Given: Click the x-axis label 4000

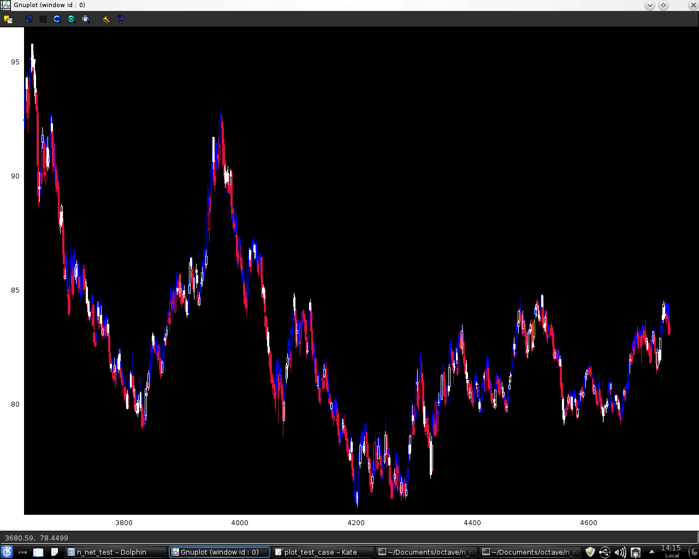Looking at the screenshot, I should point(240,522).
